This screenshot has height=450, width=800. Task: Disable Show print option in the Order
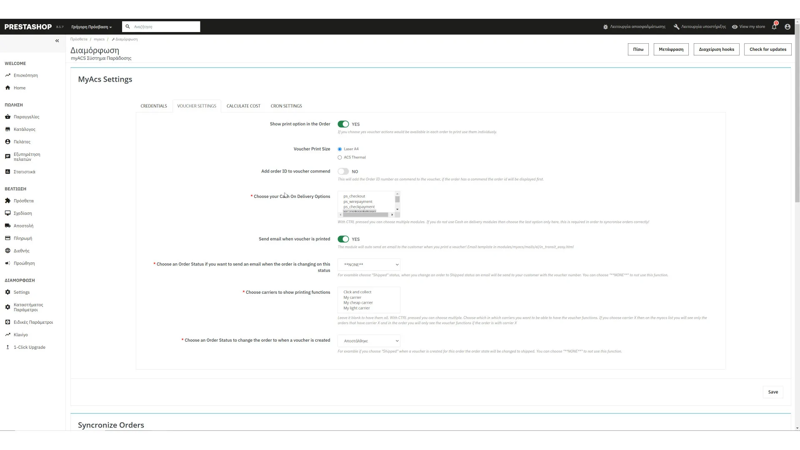click(343, 124)
